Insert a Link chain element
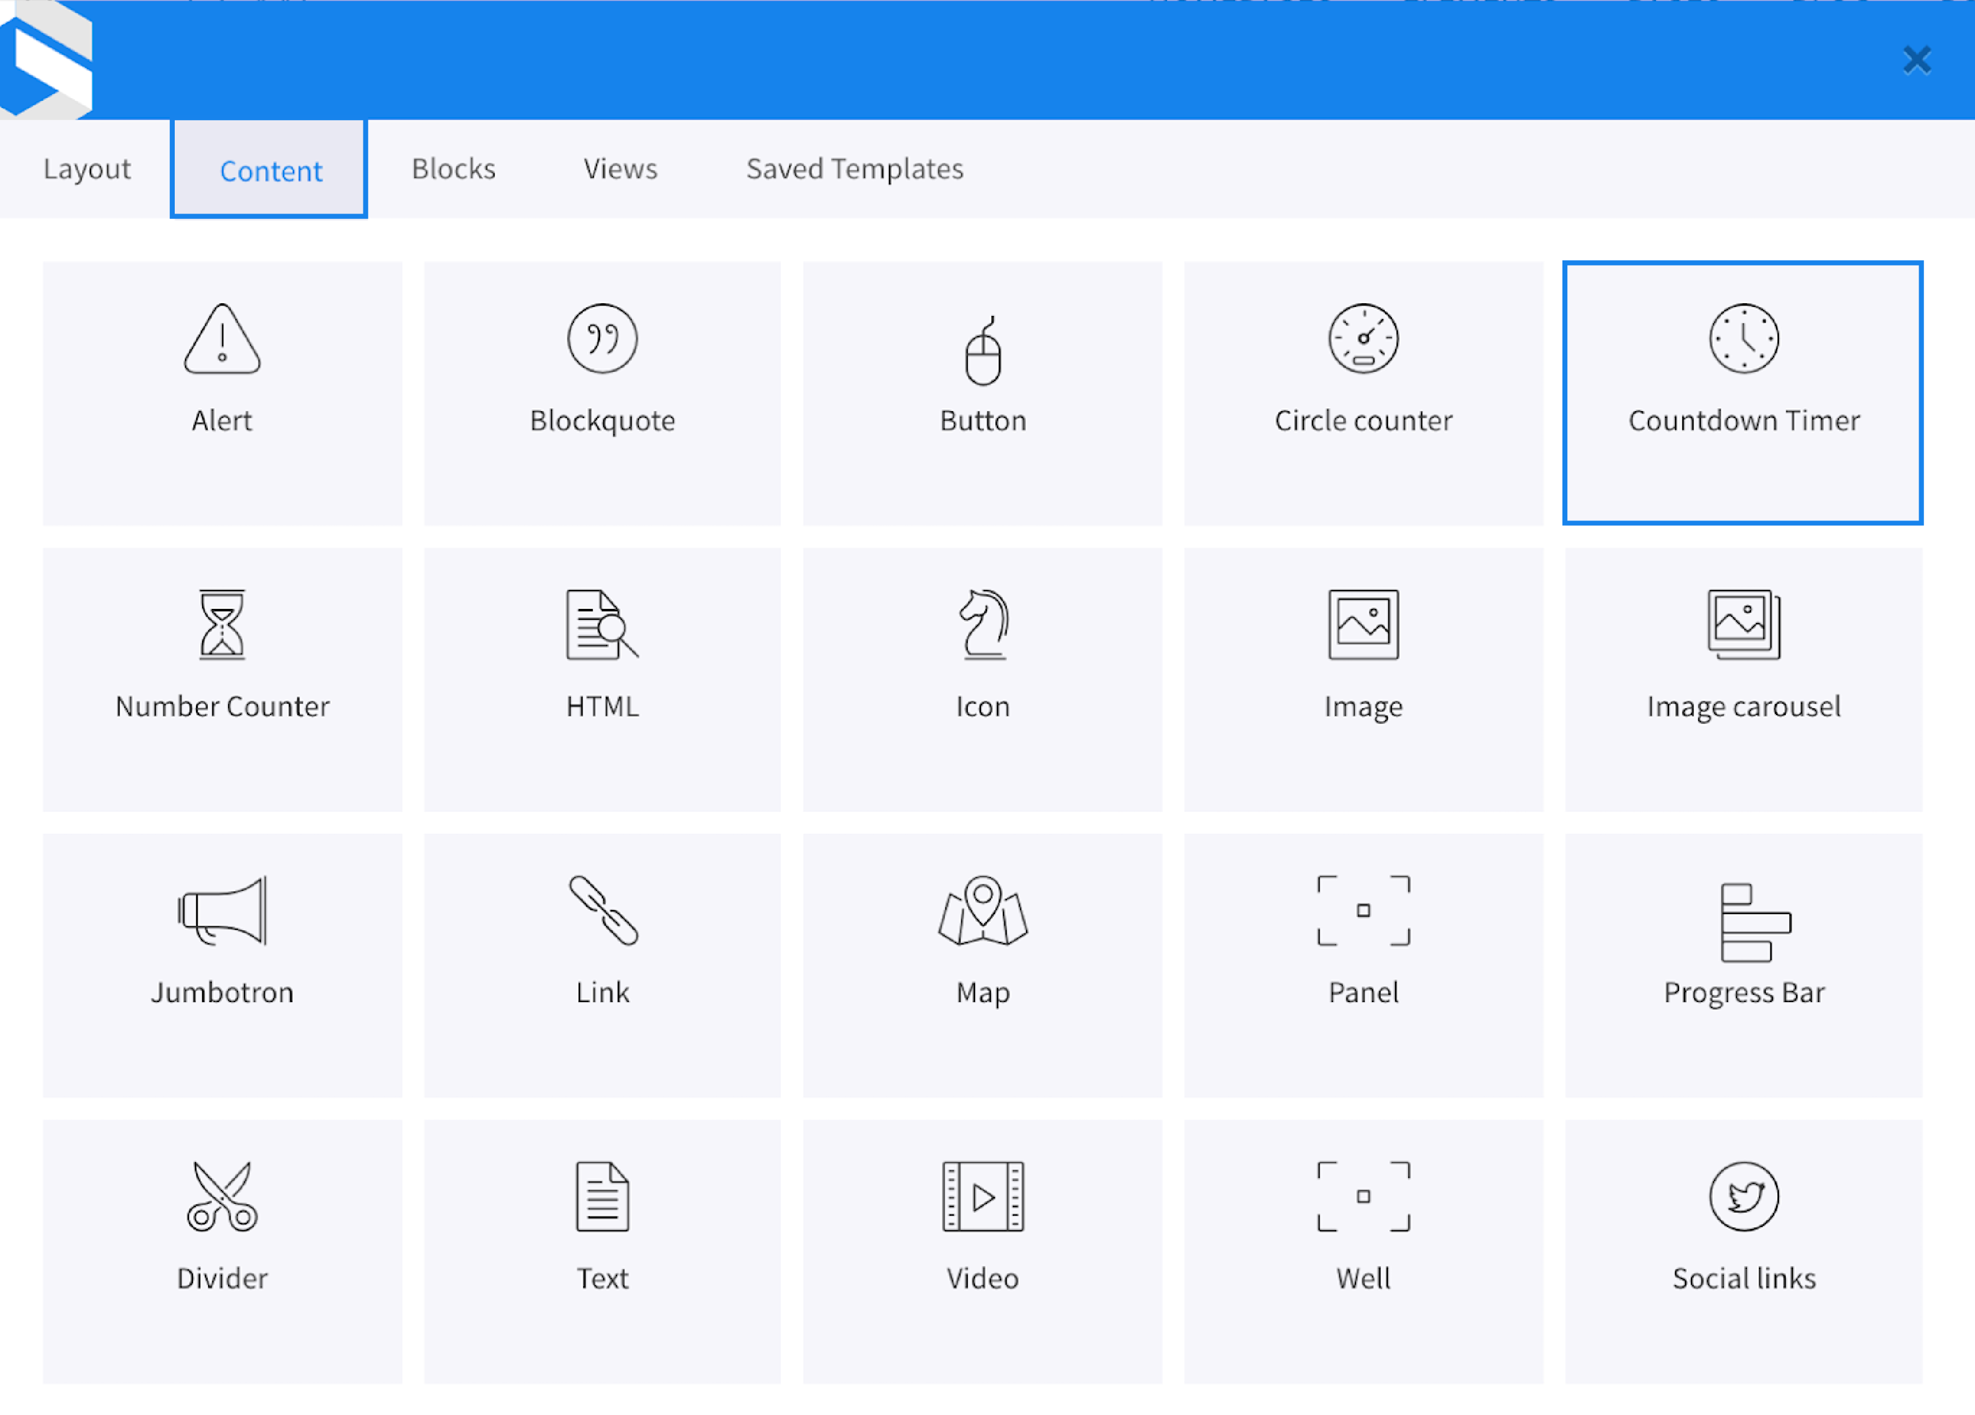The height and width of the screenshot is (1415, 1975). coord(603,966)
